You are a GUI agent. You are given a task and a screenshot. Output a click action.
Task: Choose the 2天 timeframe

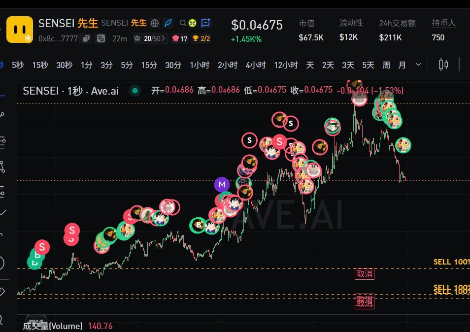click(328, 65)
